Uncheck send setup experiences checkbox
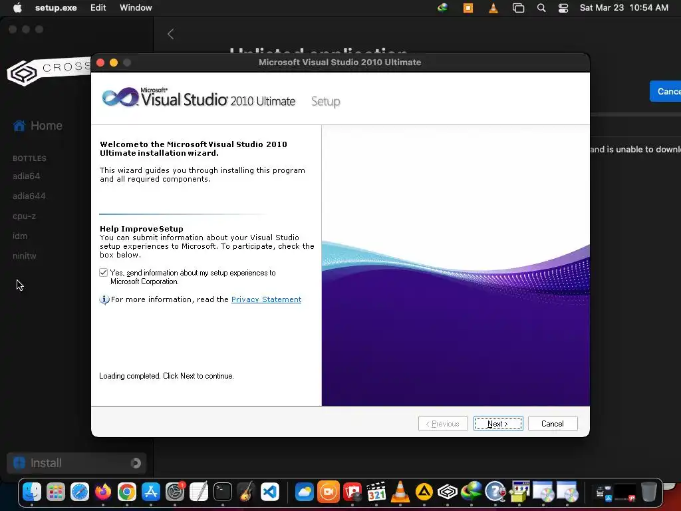681x511 pixels. 103,272
